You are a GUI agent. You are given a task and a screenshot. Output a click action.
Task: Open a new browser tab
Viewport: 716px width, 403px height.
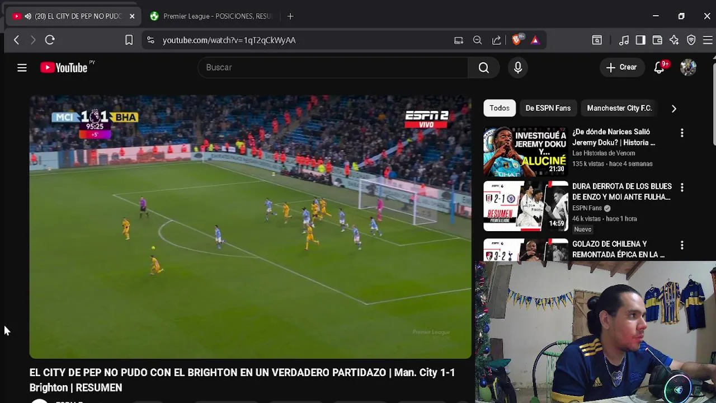click(290, 16)
